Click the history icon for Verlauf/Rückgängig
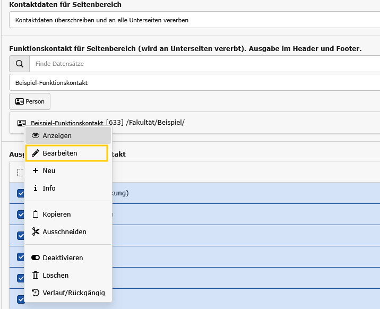 36,293
